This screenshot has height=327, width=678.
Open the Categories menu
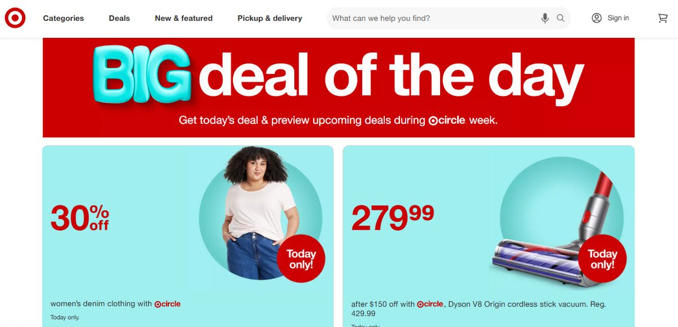tap(63, 18)
